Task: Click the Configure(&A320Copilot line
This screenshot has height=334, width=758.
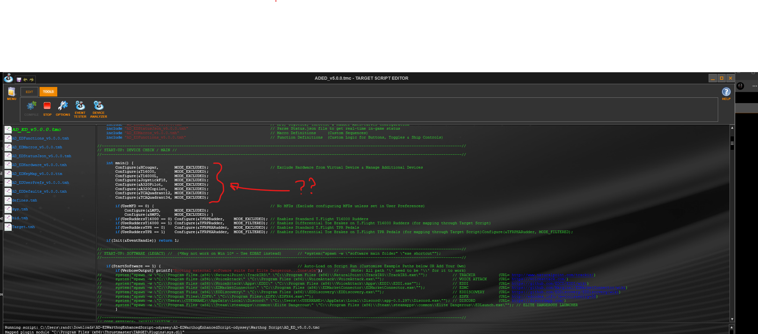Action: click(162, 189)
